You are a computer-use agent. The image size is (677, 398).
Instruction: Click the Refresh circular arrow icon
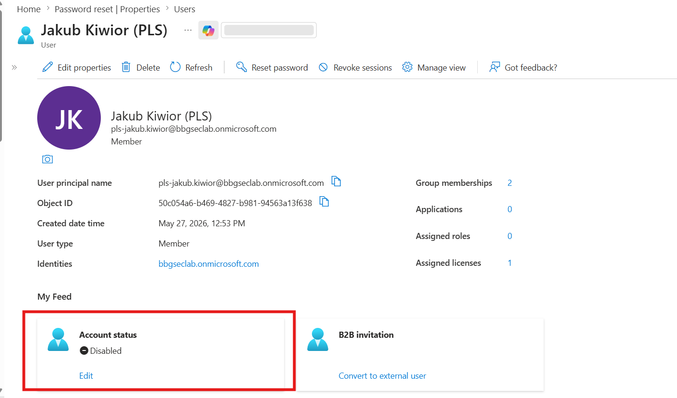(175, 67)
